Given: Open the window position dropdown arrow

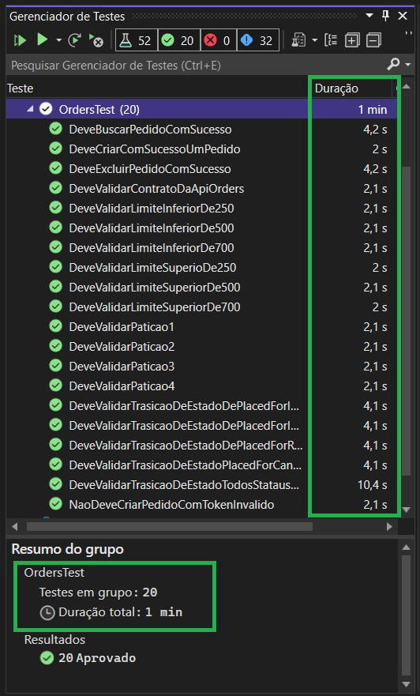Looking at the screenshot, I should (x=369, y=16).
